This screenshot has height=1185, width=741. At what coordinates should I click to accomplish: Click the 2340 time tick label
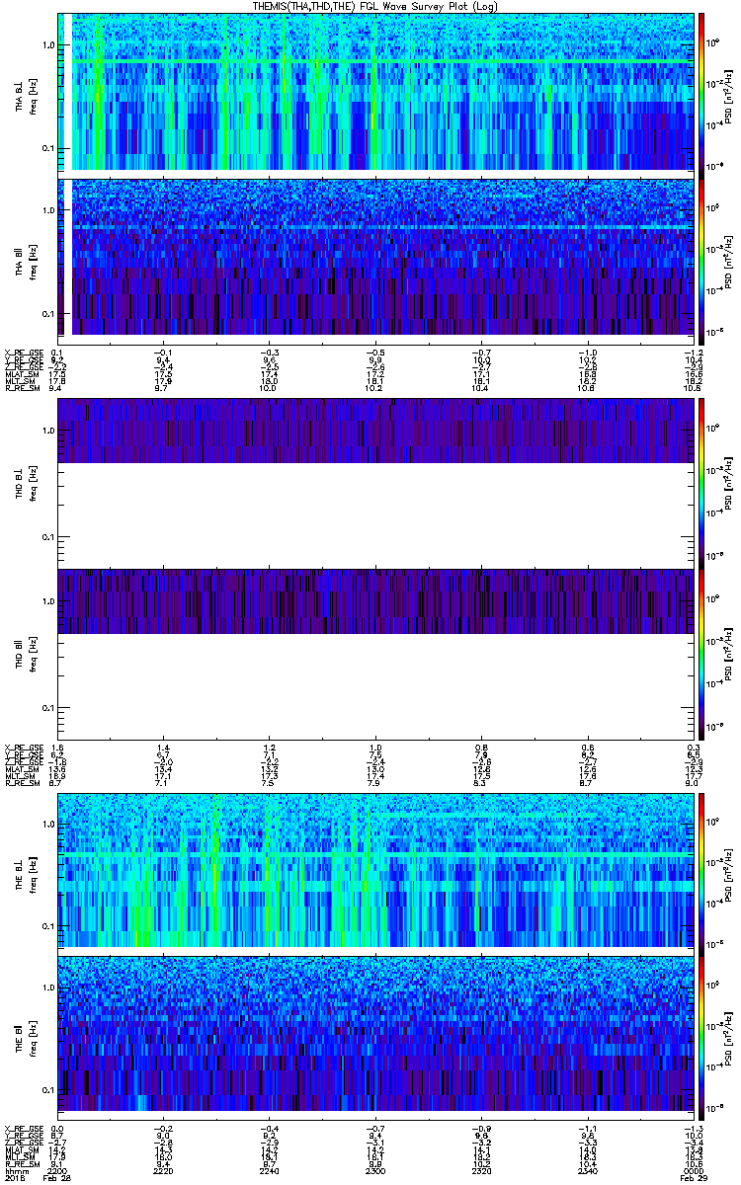coord(587,1171)
